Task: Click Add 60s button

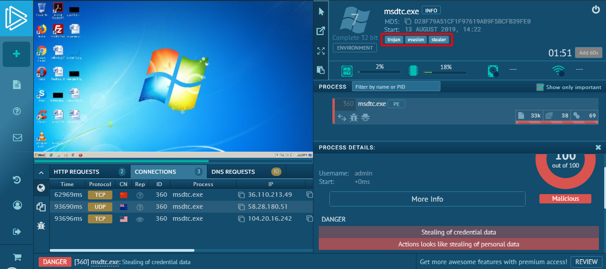Action: tap(589, 53)
